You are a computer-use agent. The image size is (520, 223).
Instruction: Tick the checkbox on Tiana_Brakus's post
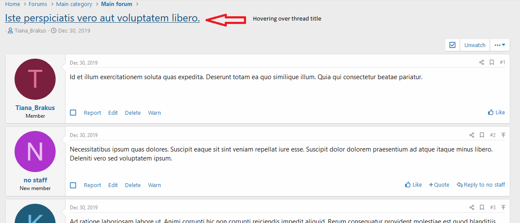coord(73,113)
